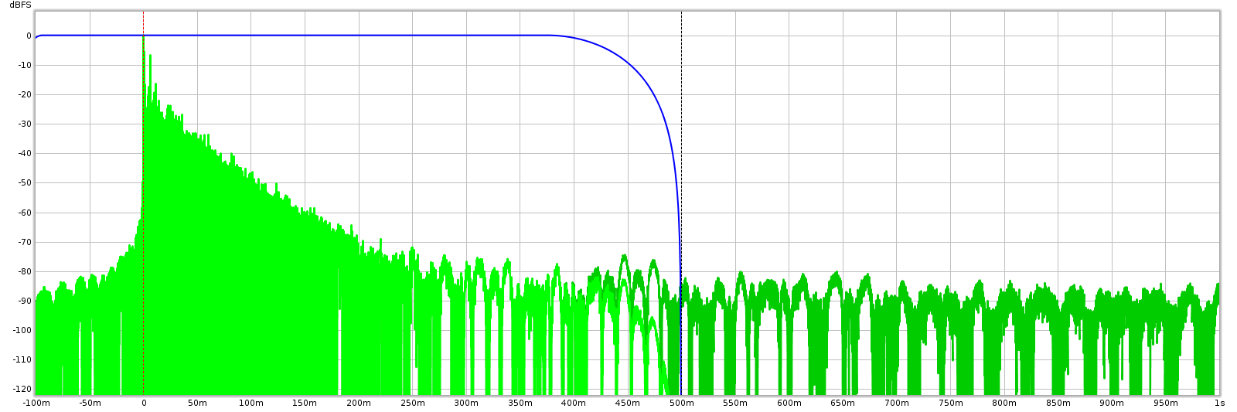The width and height of the screenshot is (1237, 412).
Task: Click the 400m time axis label
Action: pyautogui.click(x=573, y=403)
